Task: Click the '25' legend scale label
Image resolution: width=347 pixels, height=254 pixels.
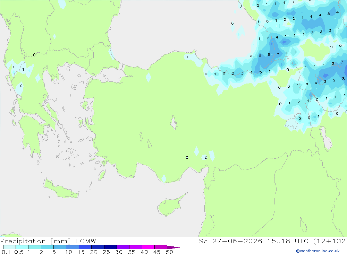Action: [x=107, y=252]
